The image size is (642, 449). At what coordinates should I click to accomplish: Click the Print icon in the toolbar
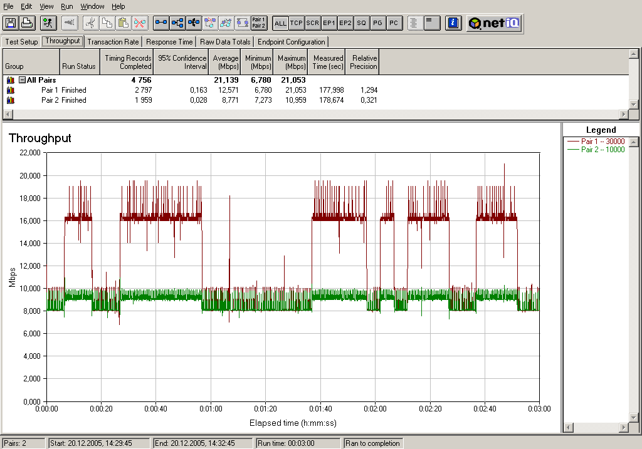(26, 23)
